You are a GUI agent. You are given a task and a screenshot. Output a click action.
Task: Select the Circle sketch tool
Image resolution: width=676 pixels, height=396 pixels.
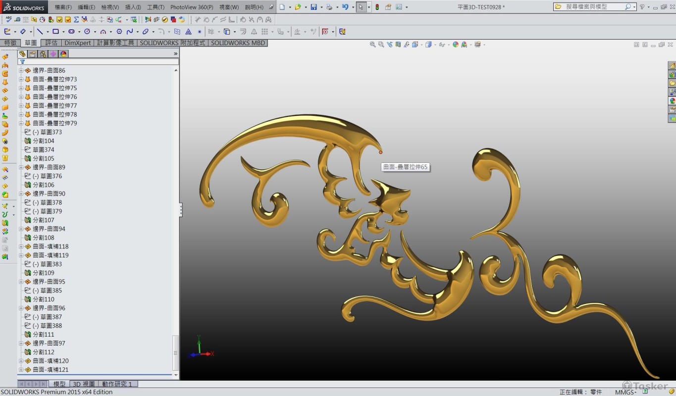[x=87, y=32]
